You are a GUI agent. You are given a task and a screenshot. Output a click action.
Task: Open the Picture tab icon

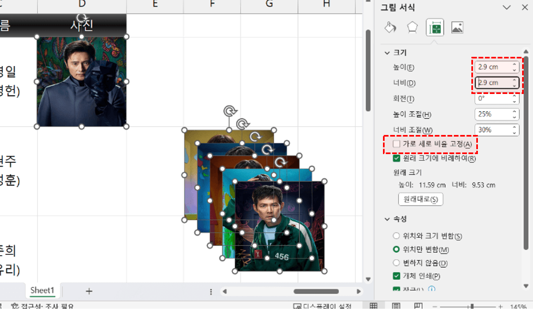(x=457, y=28)
